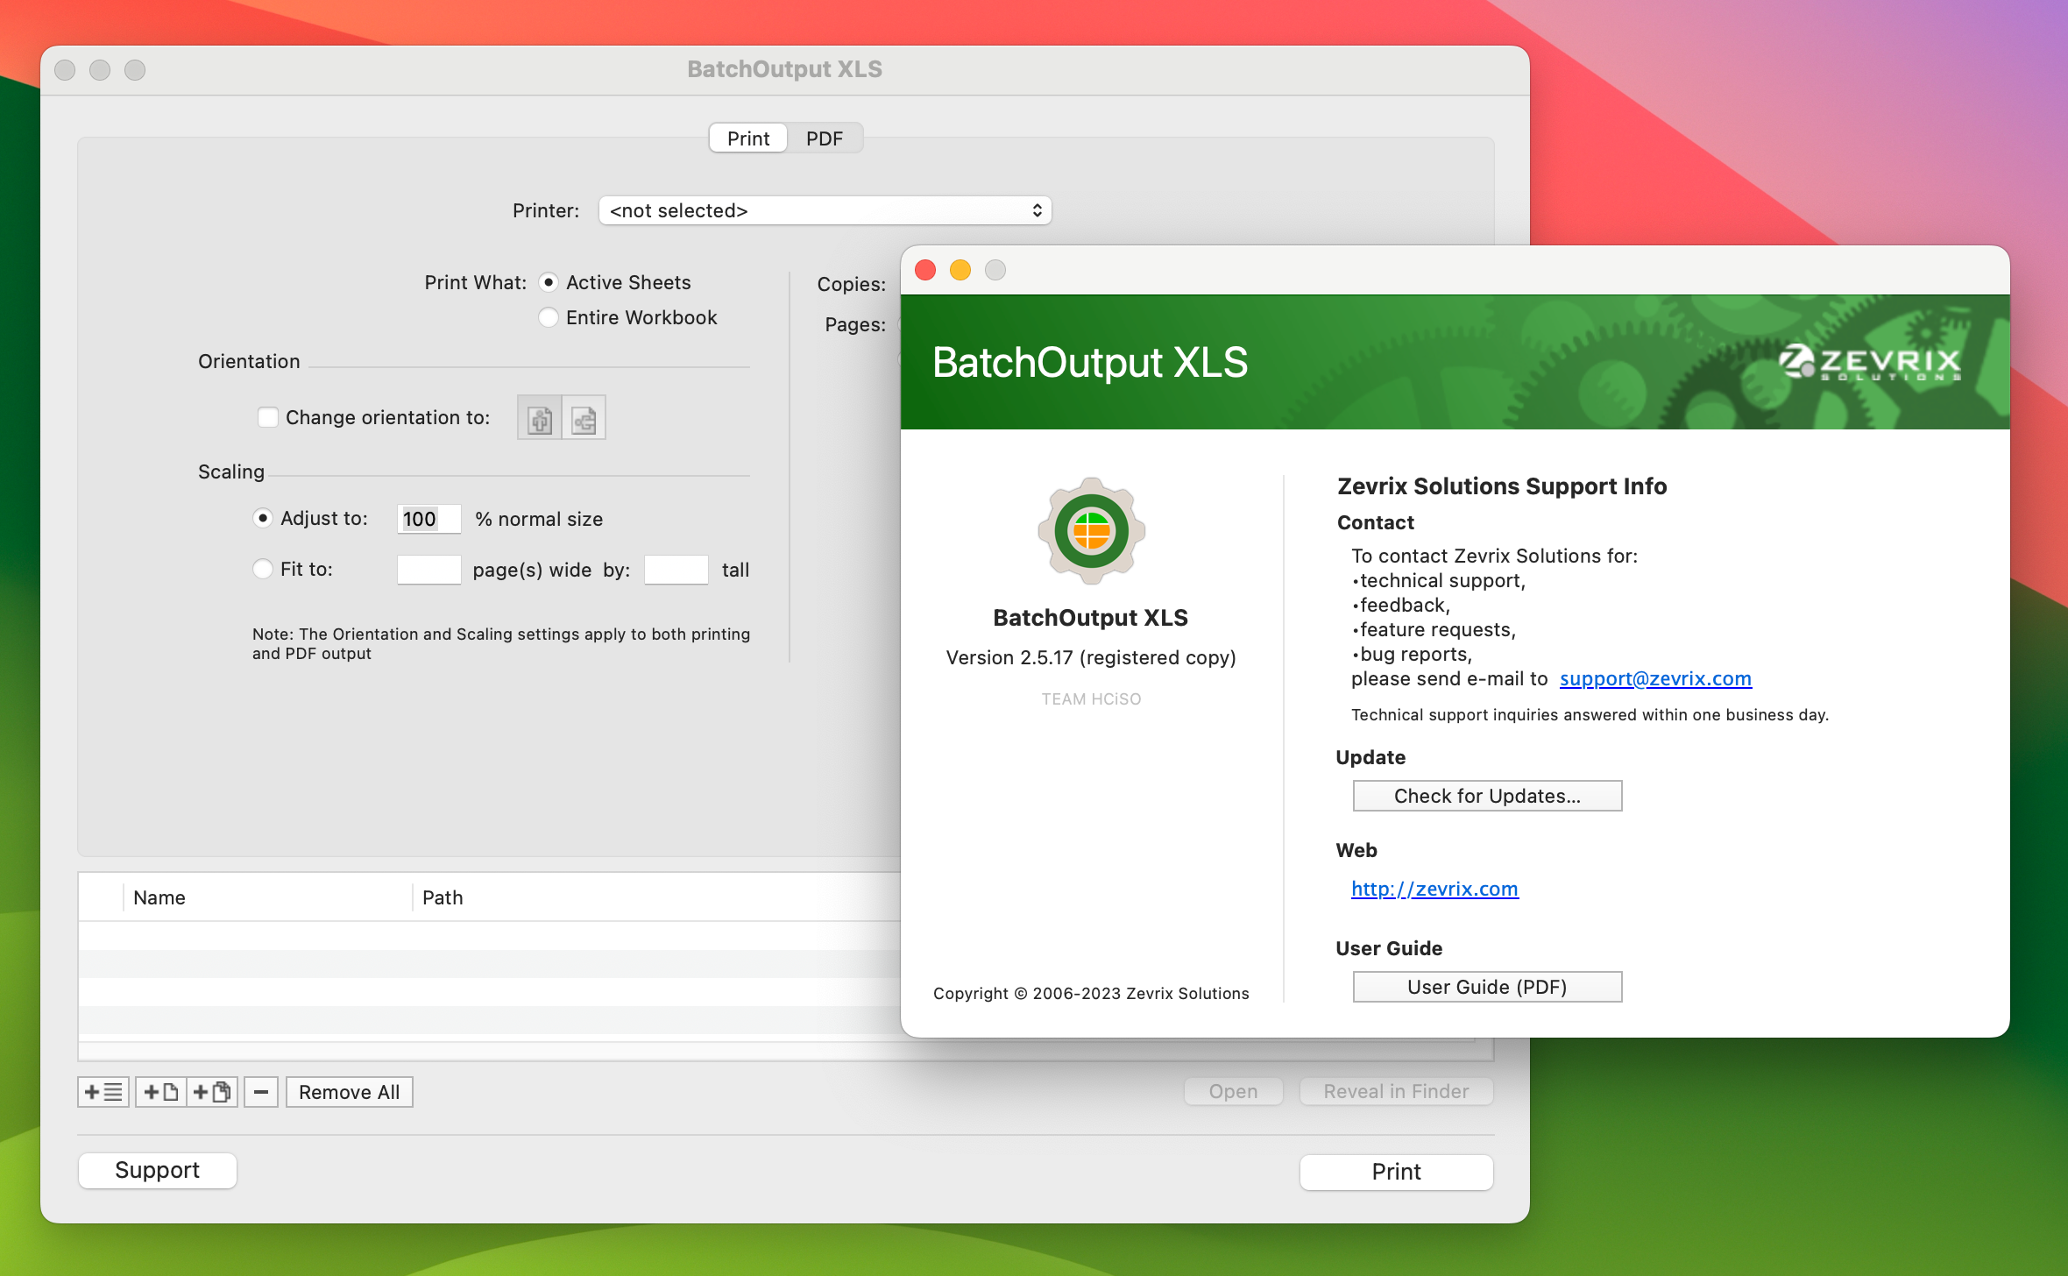Open the User Guide PDF
This screenshot has width=2068, height=1276.
click(x=1486, y=987)
